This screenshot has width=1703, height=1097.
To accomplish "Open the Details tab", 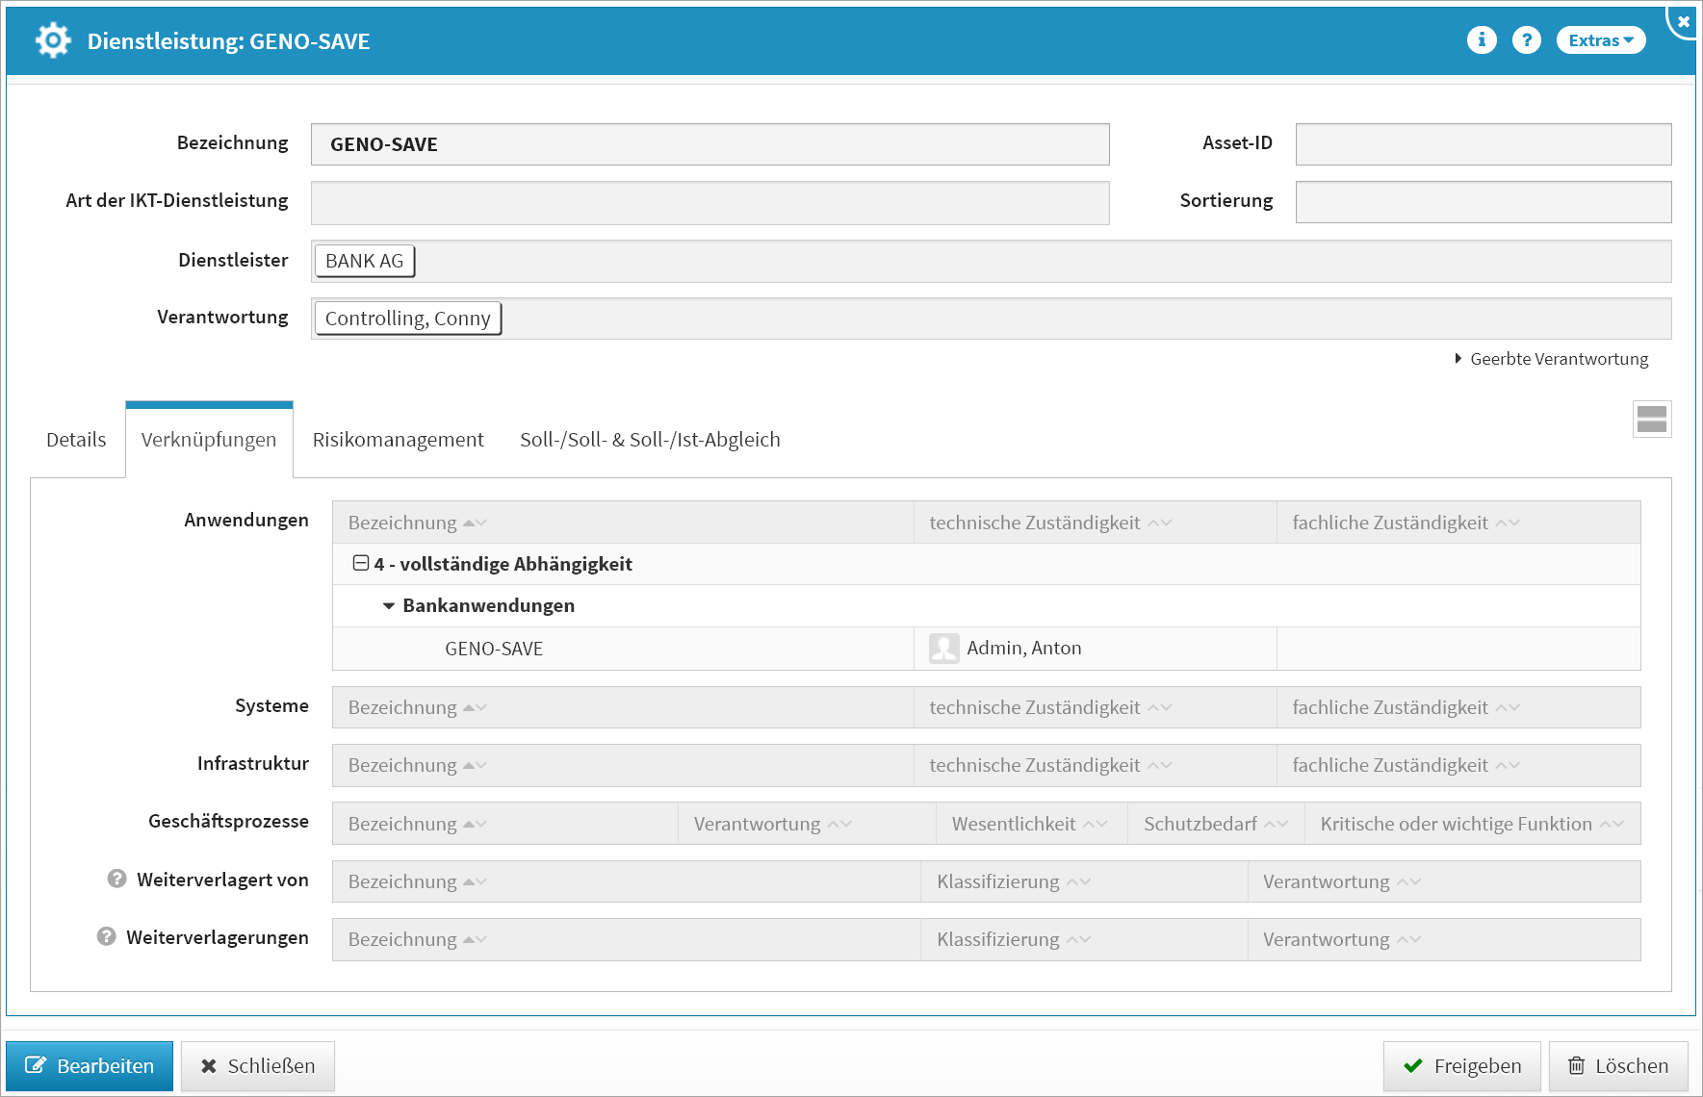I will pyautogui.click(x=76, y=440).
